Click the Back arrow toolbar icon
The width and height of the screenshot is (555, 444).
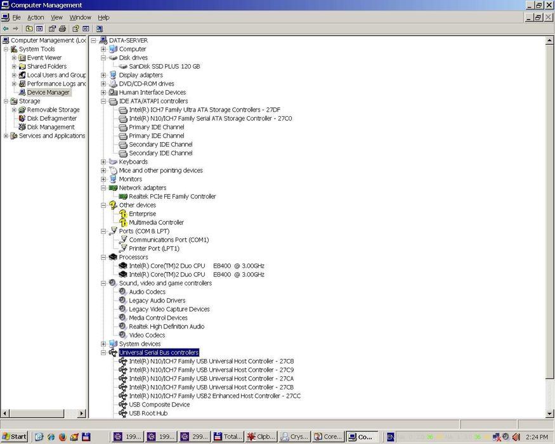[6, 29]
